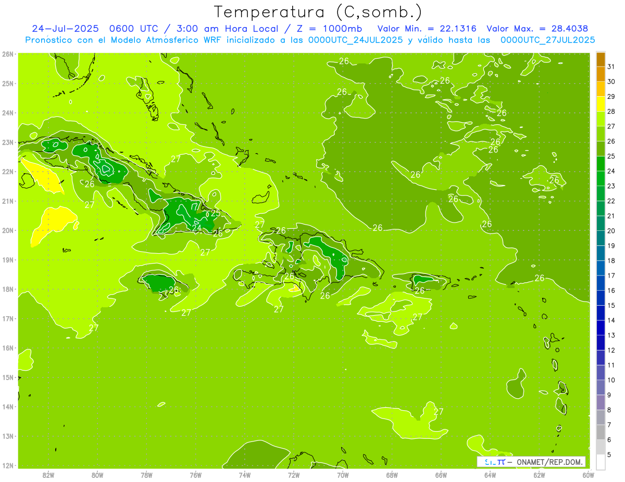Select the chart title Temperatura (C,somb.)
This screenshot has height=482, width=625.
[x=318, y=12]
